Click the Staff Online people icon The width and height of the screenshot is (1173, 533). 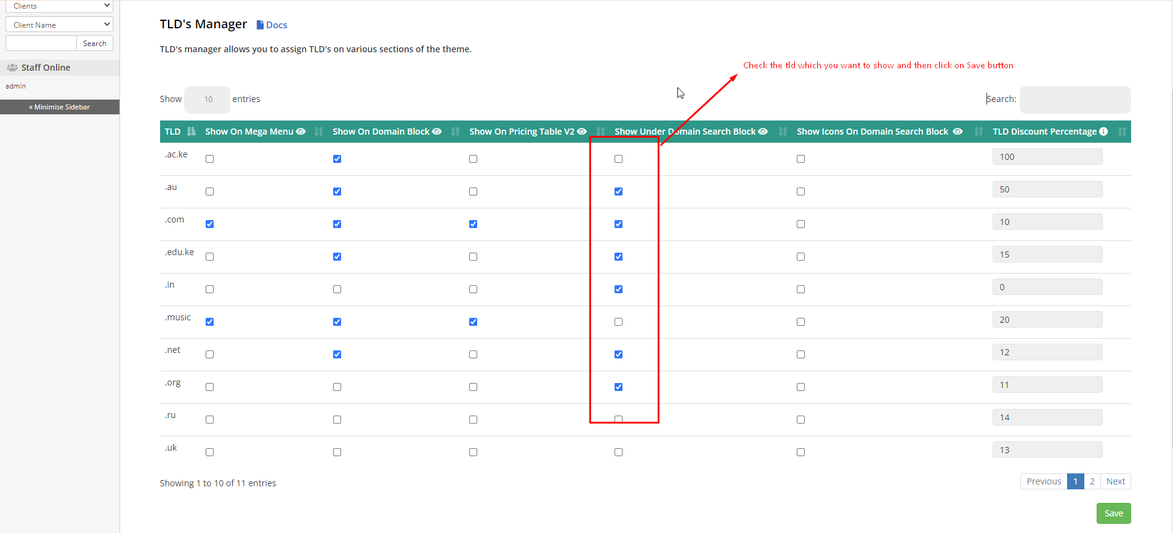click(12, 68)
